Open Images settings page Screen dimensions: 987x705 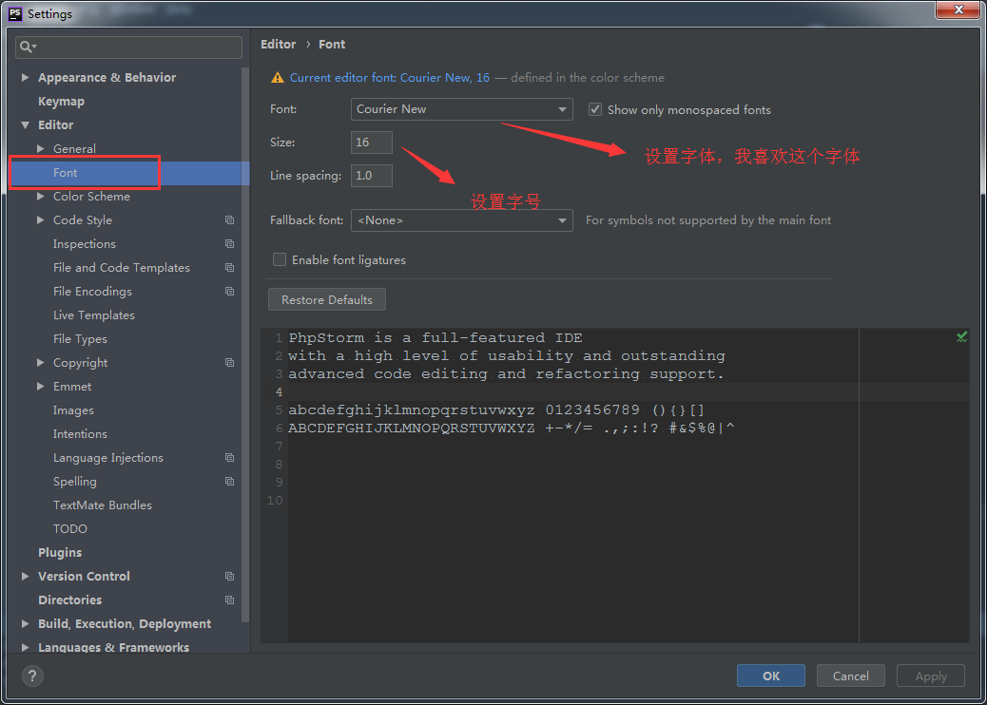[73, 410]
